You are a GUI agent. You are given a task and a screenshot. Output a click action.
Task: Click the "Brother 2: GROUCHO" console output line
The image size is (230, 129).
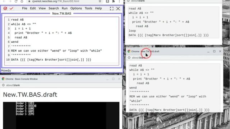26,106
